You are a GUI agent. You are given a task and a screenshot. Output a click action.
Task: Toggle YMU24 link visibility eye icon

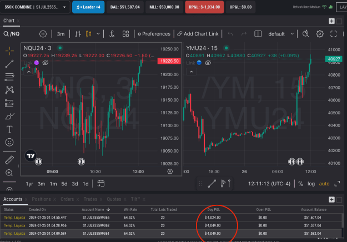[208, 63]
